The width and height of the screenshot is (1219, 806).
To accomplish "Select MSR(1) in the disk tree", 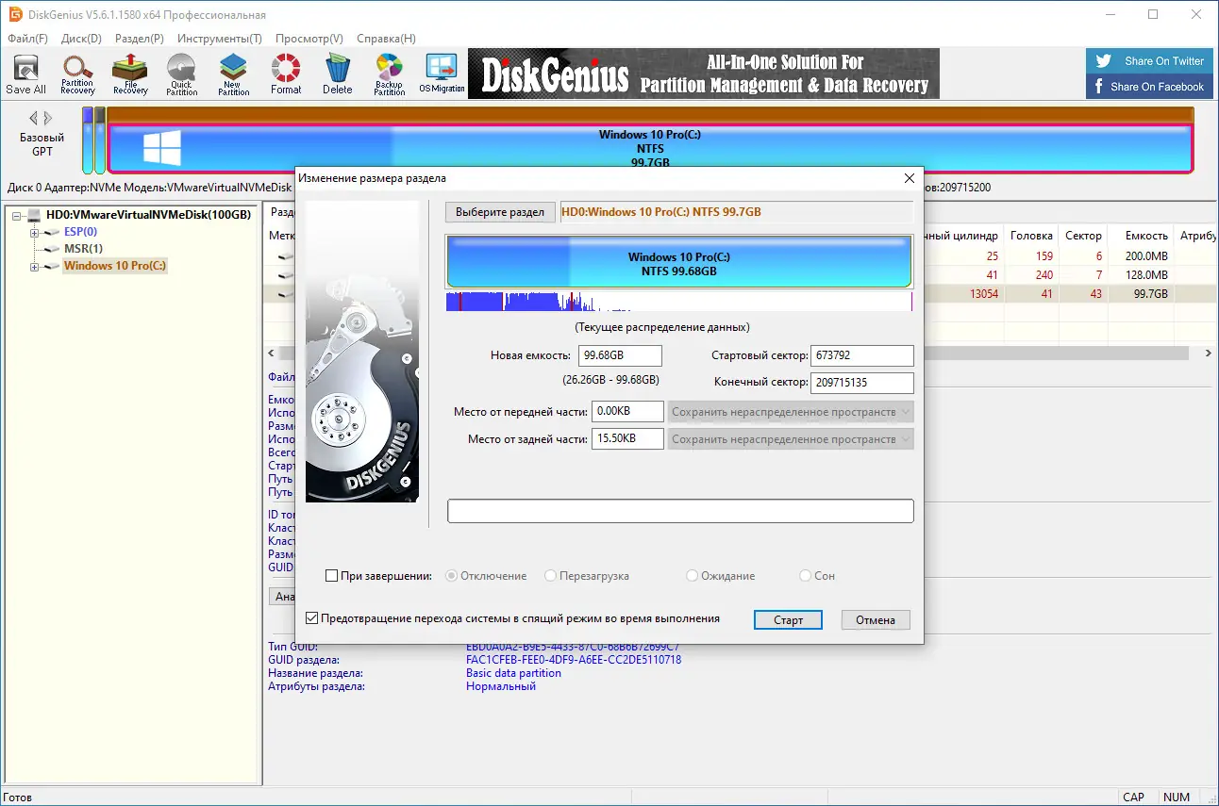I will [83, 249].
